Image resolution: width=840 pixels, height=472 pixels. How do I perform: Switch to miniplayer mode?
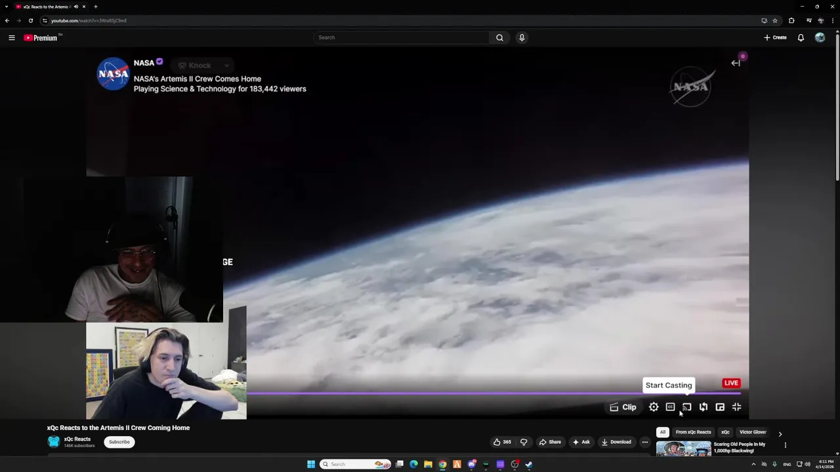720,407
